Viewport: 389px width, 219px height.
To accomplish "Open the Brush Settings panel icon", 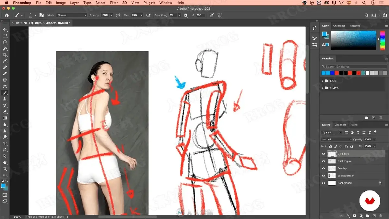I will 314,38.
